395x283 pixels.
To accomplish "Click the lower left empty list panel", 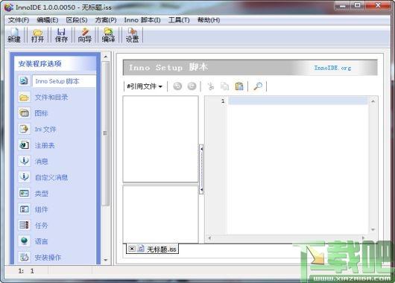I will [160, 214].
